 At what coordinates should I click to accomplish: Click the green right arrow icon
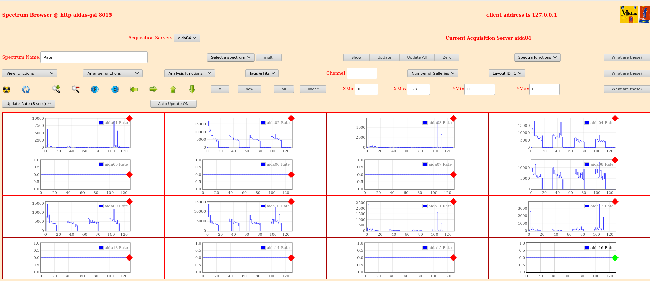pos(153,89)
